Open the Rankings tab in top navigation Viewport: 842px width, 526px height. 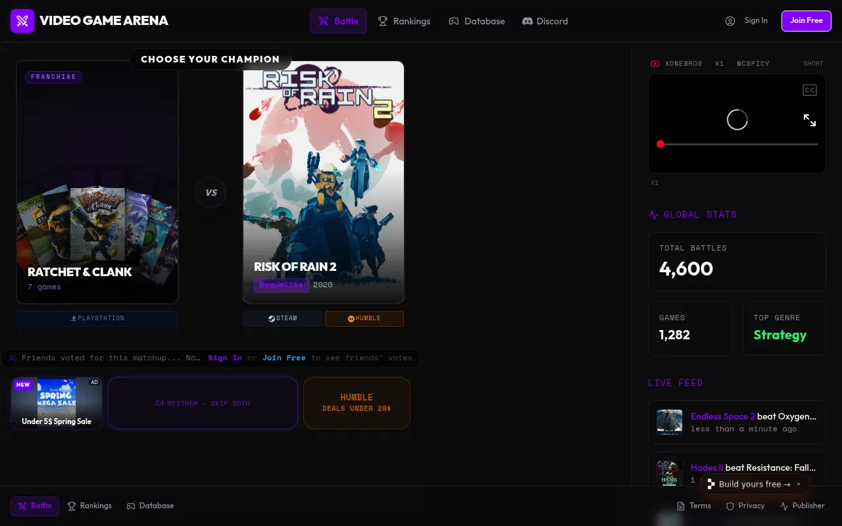point(404,21)
